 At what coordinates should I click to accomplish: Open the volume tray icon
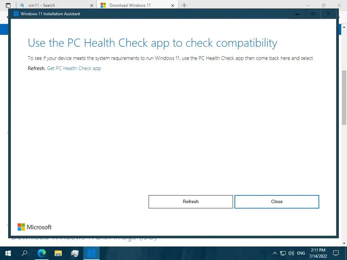coord(291,253)
